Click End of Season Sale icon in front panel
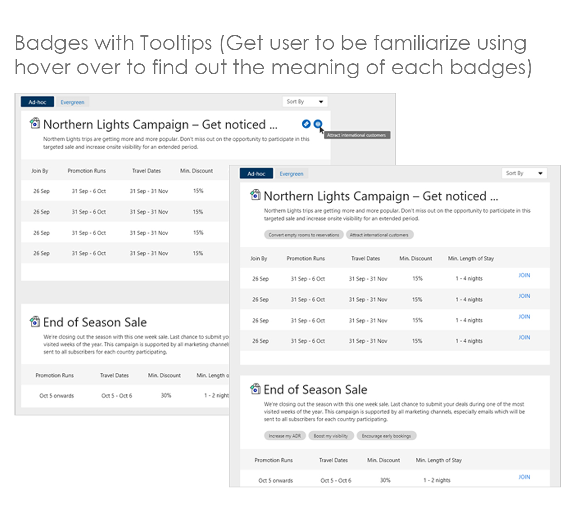 click(255, 389)
